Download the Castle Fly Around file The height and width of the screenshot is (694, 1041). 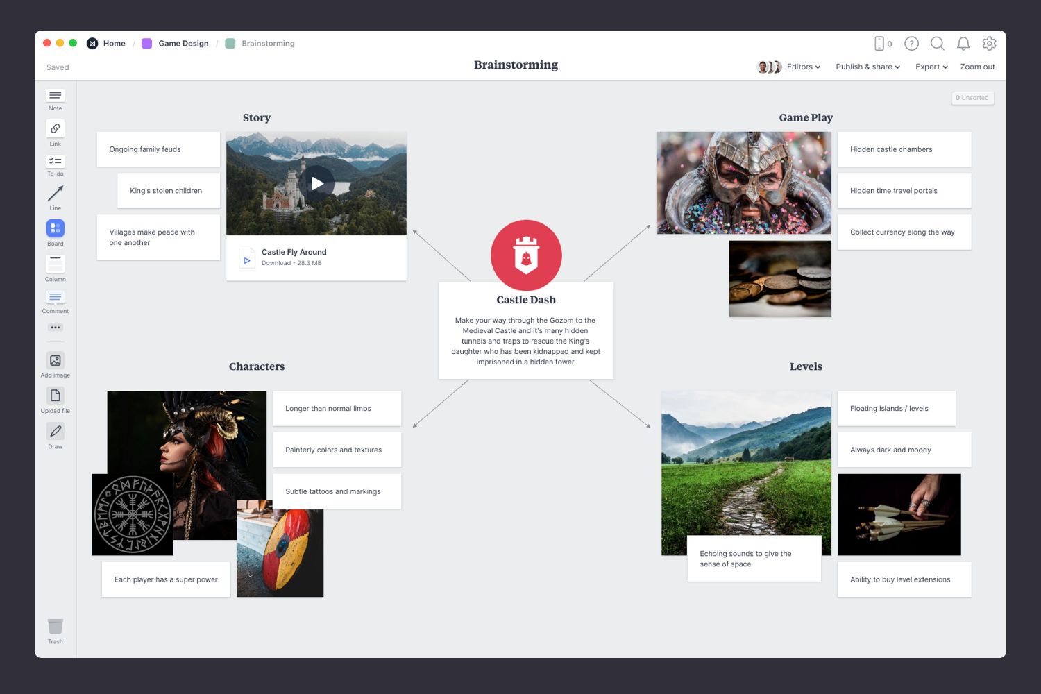pos(276,262)
